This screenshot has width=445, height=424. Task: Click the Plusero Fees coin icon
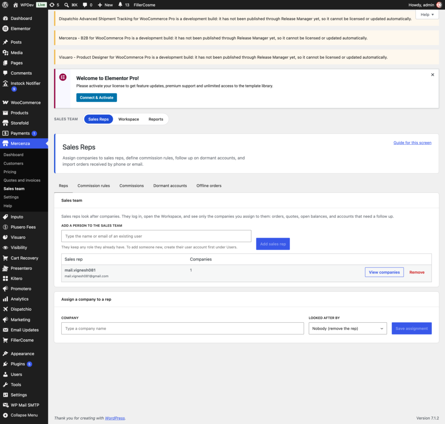5,227
